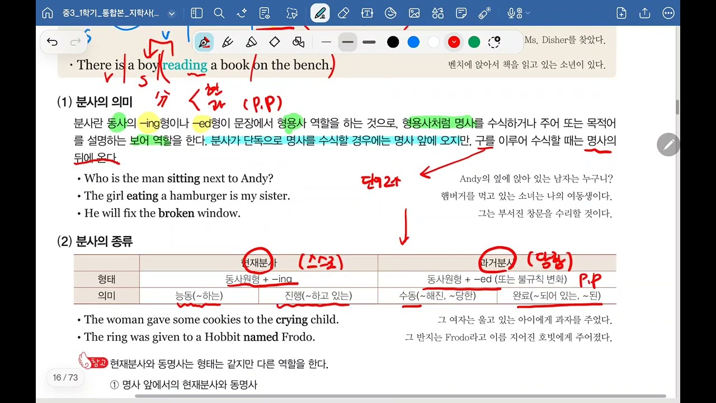
Task: Go to the home library screen
Action: tap(48, 13)
